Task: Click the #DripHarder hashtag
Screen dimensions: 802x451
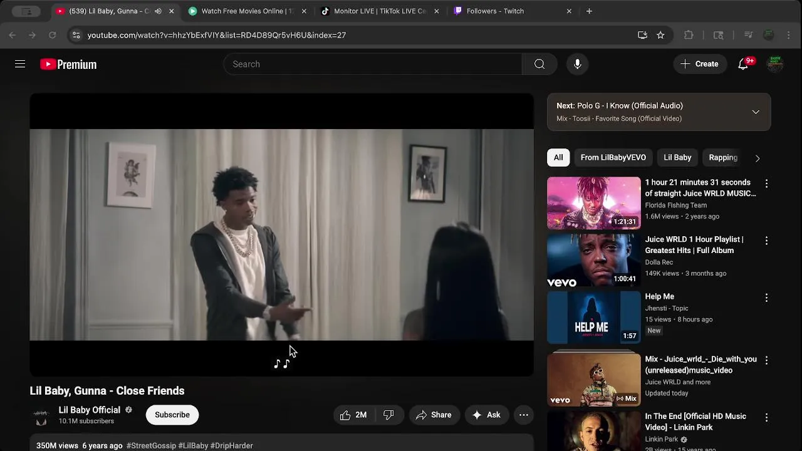Action: [232, 445]
